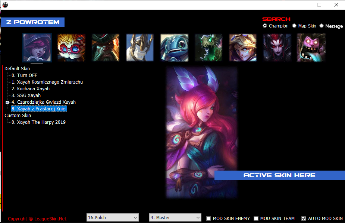Close the skin mod window
This screenshot has height=223, width=345.
(x=336, y=5)
